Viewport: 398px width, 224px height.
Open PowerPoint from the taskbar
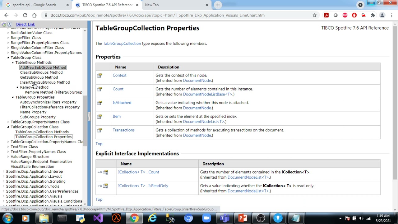(x=243, y=218)
